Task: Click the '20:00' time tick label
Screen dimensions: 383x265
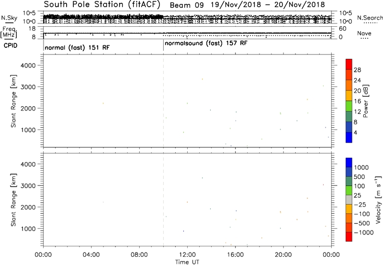Action: pos(283,255)
